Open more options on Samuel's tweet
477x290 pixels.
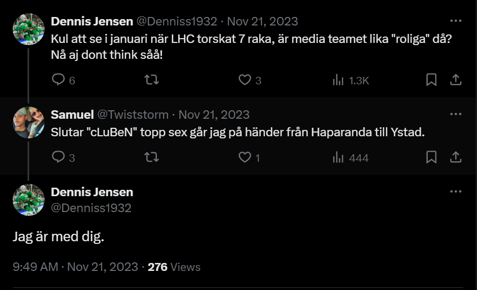pyautogui.click(x=455, y=115)
